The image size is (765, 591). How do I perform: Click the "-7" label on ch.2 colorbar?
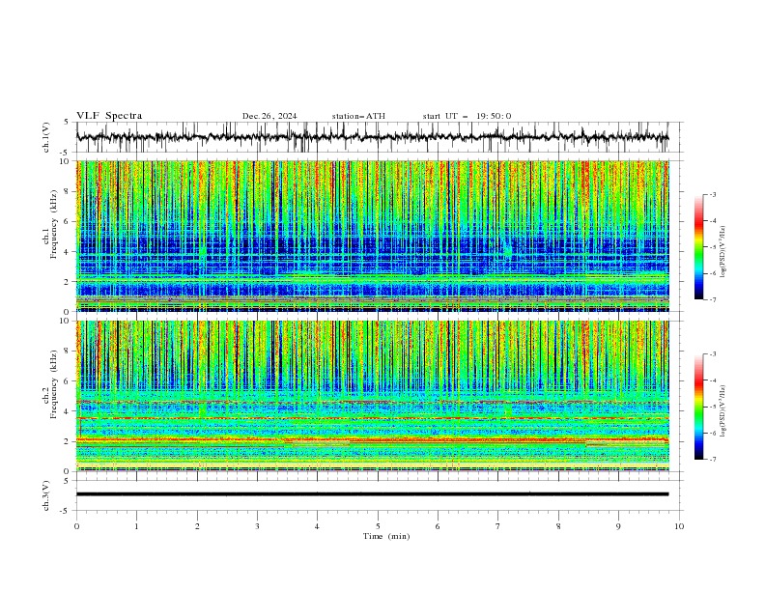[x=712, y=460]
